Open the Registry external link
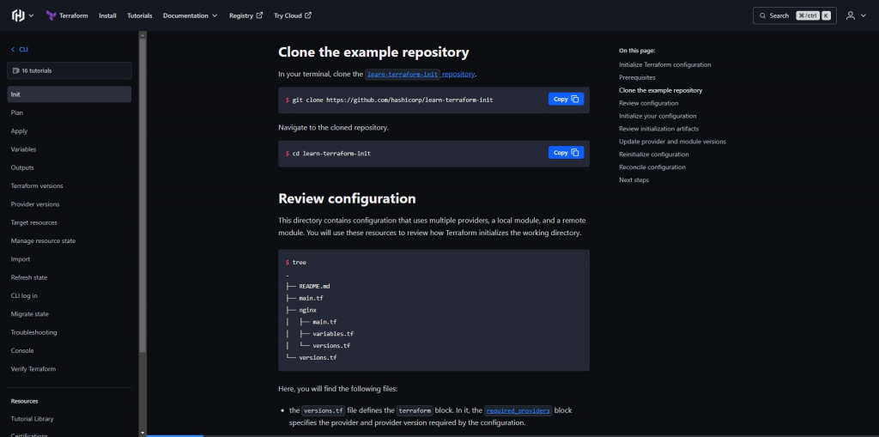This screenshot has height=437, width=879. (246, 15)
